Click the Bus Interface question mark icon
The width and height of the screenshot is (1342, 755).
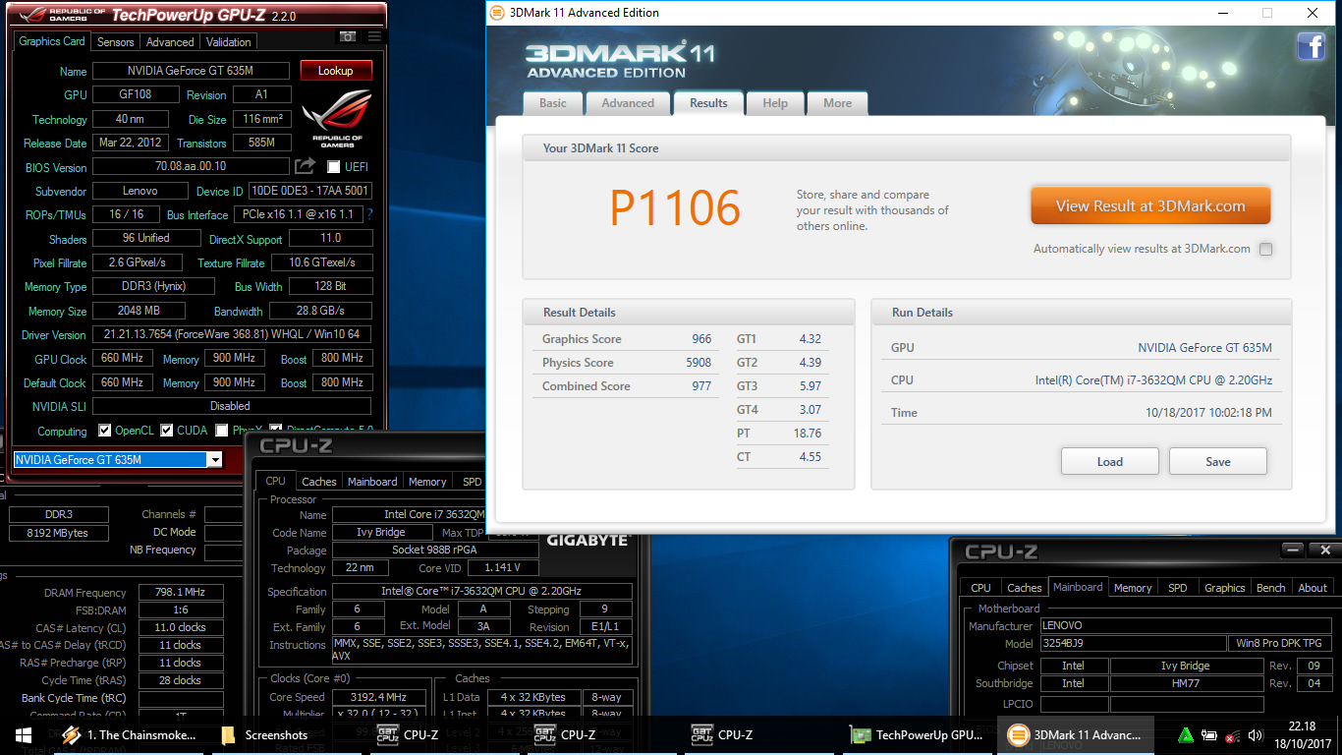pyautogui.click(x=369, y=214)
